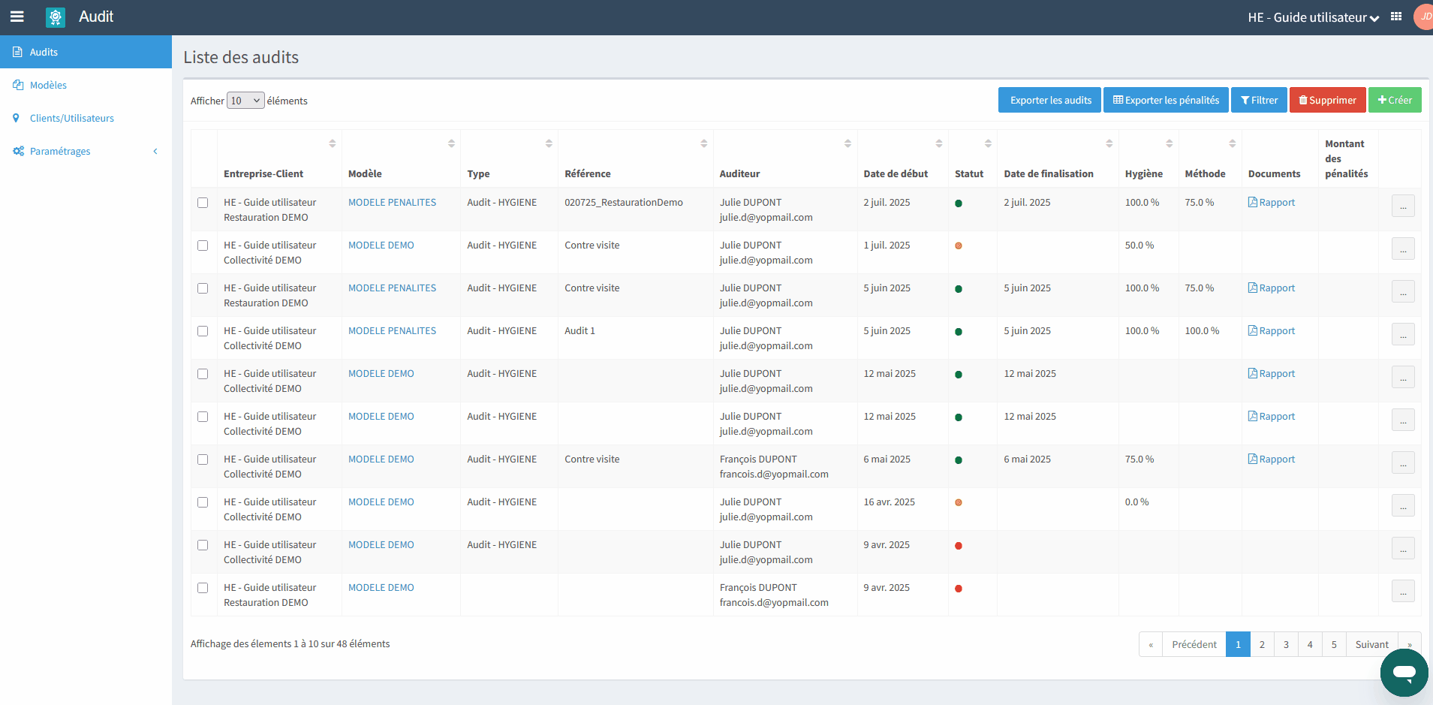
Task: Open actions menu for 16 avr. 2025 row
Action: 1403,505
